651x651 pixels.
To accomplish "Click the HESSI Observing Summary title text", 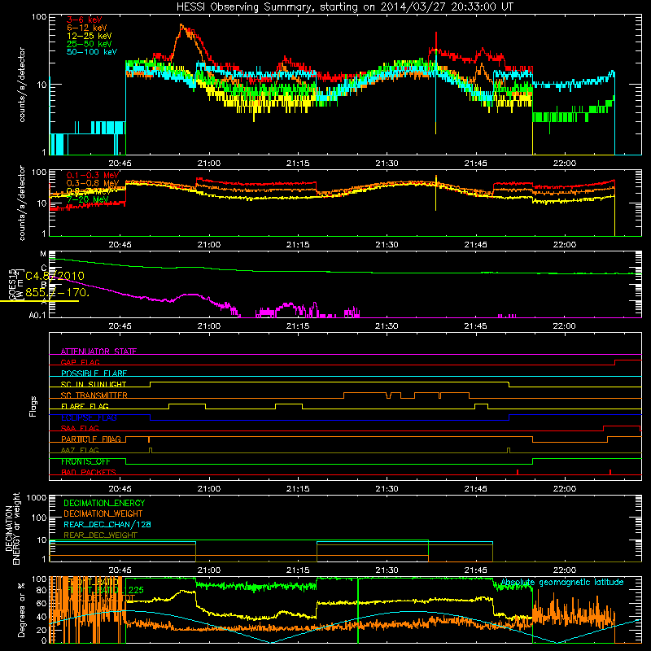I will coord(345,7).
